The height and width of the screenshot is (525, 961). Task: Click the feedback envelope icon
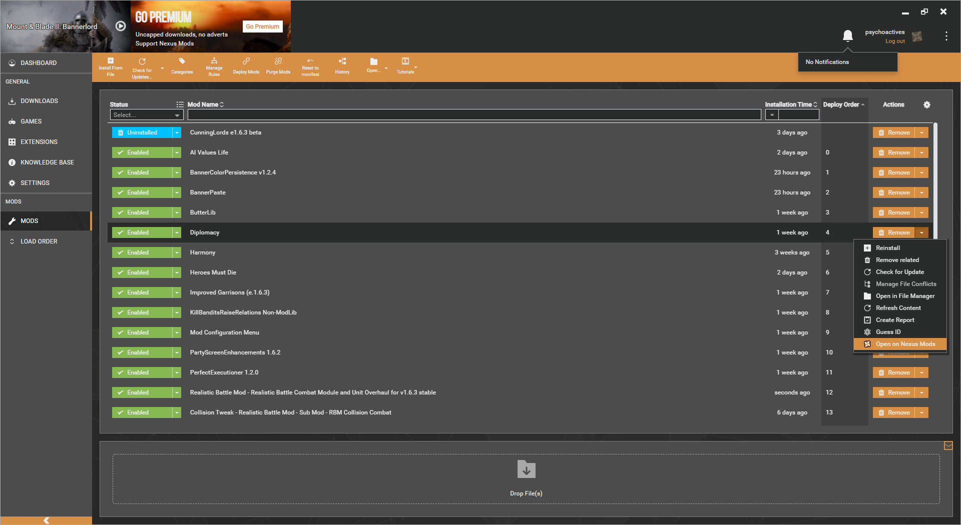coord(948,445)
